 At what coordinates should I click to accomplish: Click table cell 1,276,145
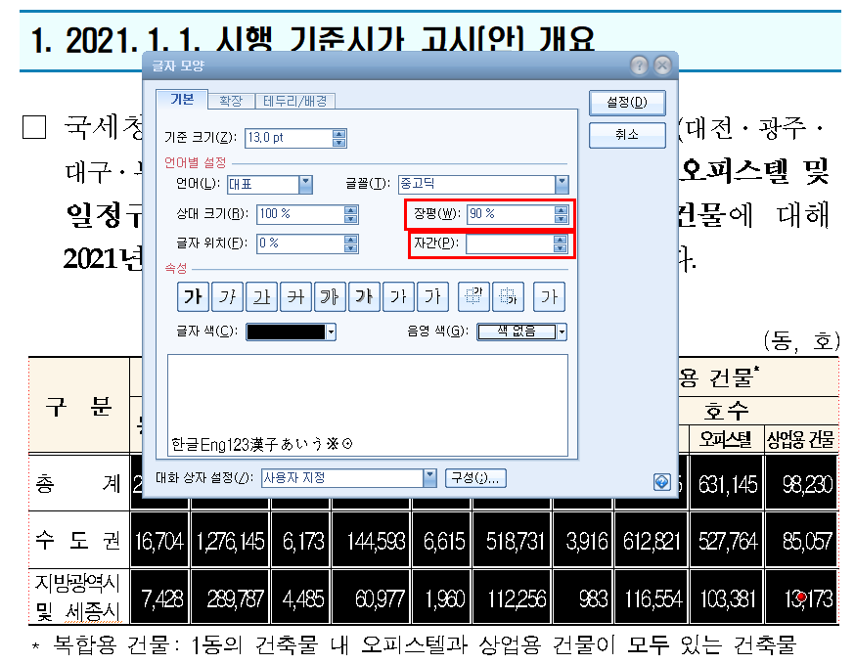coord(230,542)
